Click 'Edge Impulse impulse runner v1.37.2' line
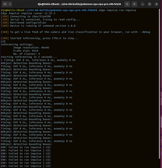The image size is (162, 168). pos(28,13)
